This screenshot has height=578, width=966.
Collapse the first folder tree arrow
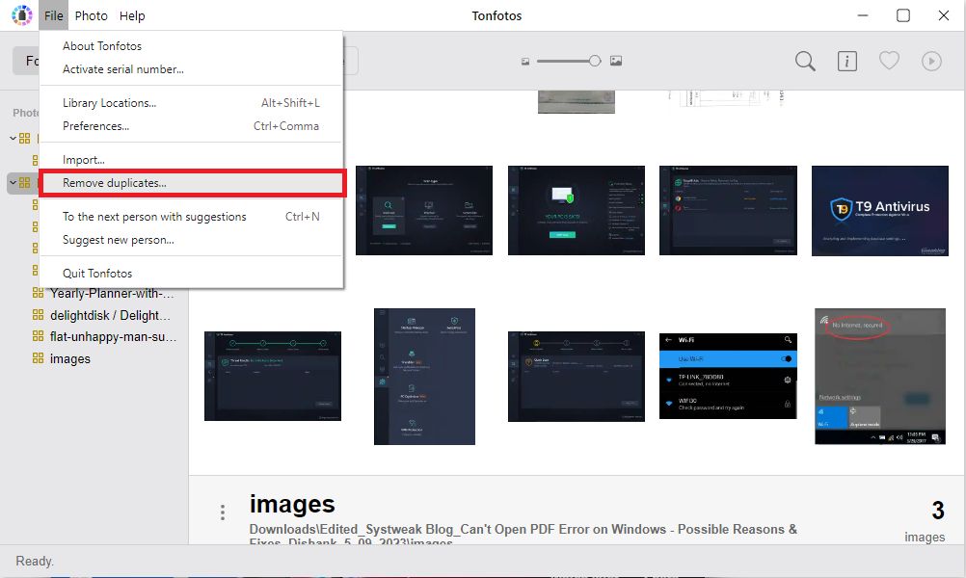coord(13,139)
